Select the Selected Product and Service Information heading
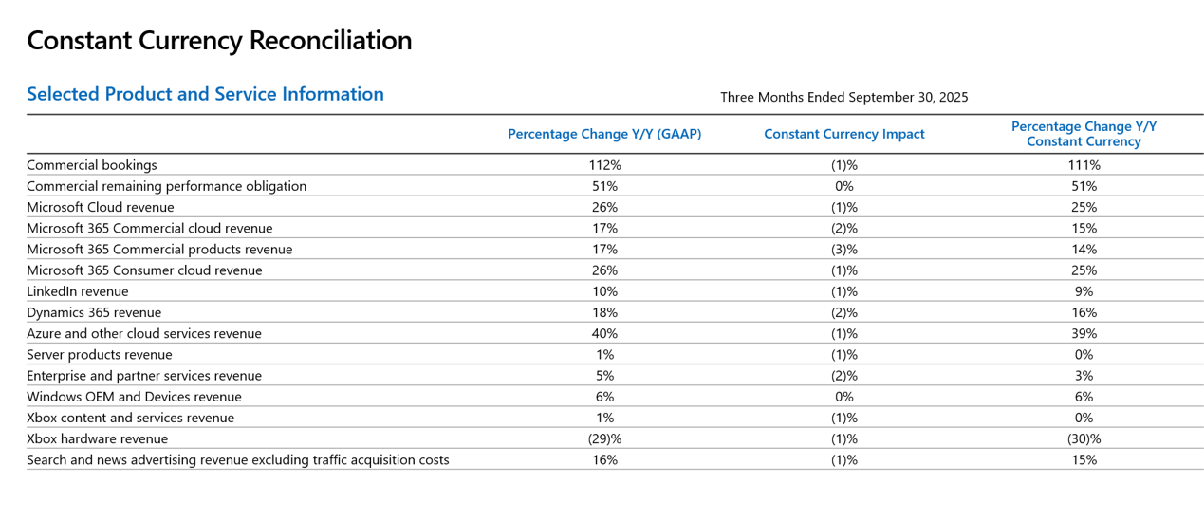 click(x=205, y=94)
